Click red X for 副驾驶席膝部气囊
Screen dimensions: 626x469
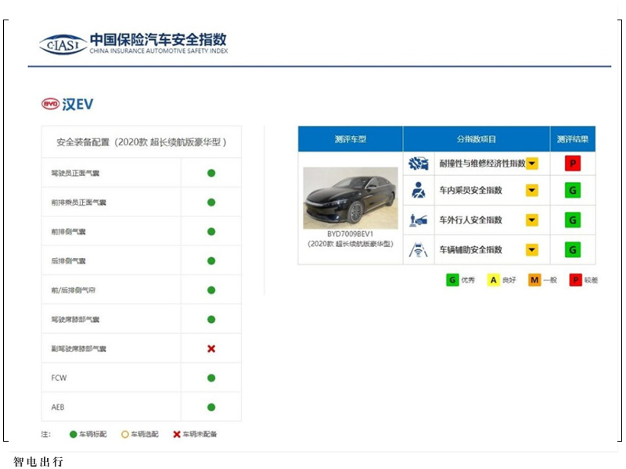coord(211,349)
